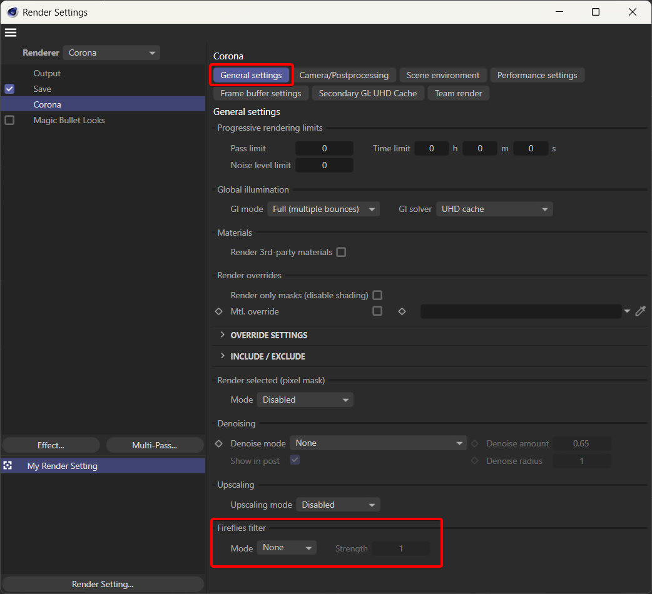
Task: Enable the Mtl. override checkbox
Action: click(x=377, y=311)
